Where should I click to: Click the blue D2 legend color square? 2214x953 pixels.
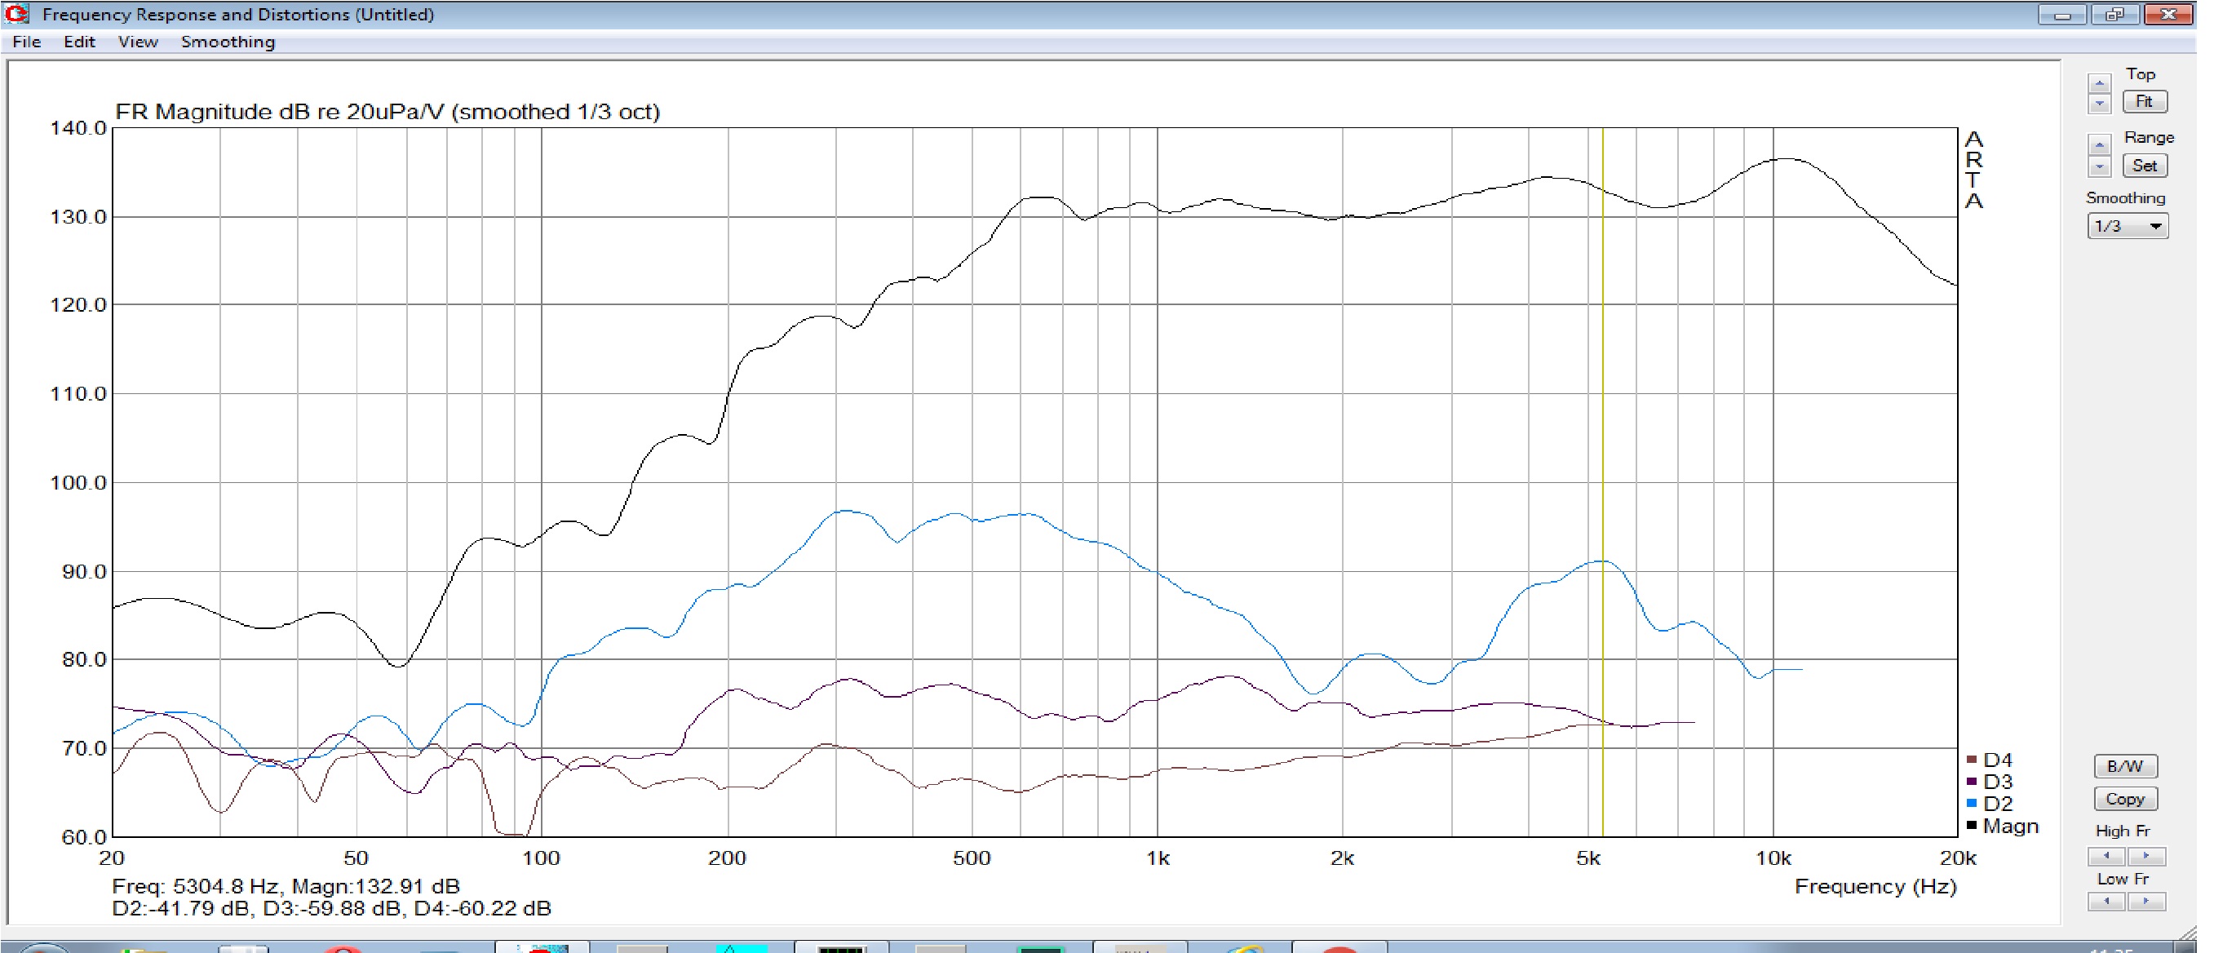pyautogui.click(x=1972, y=804)
